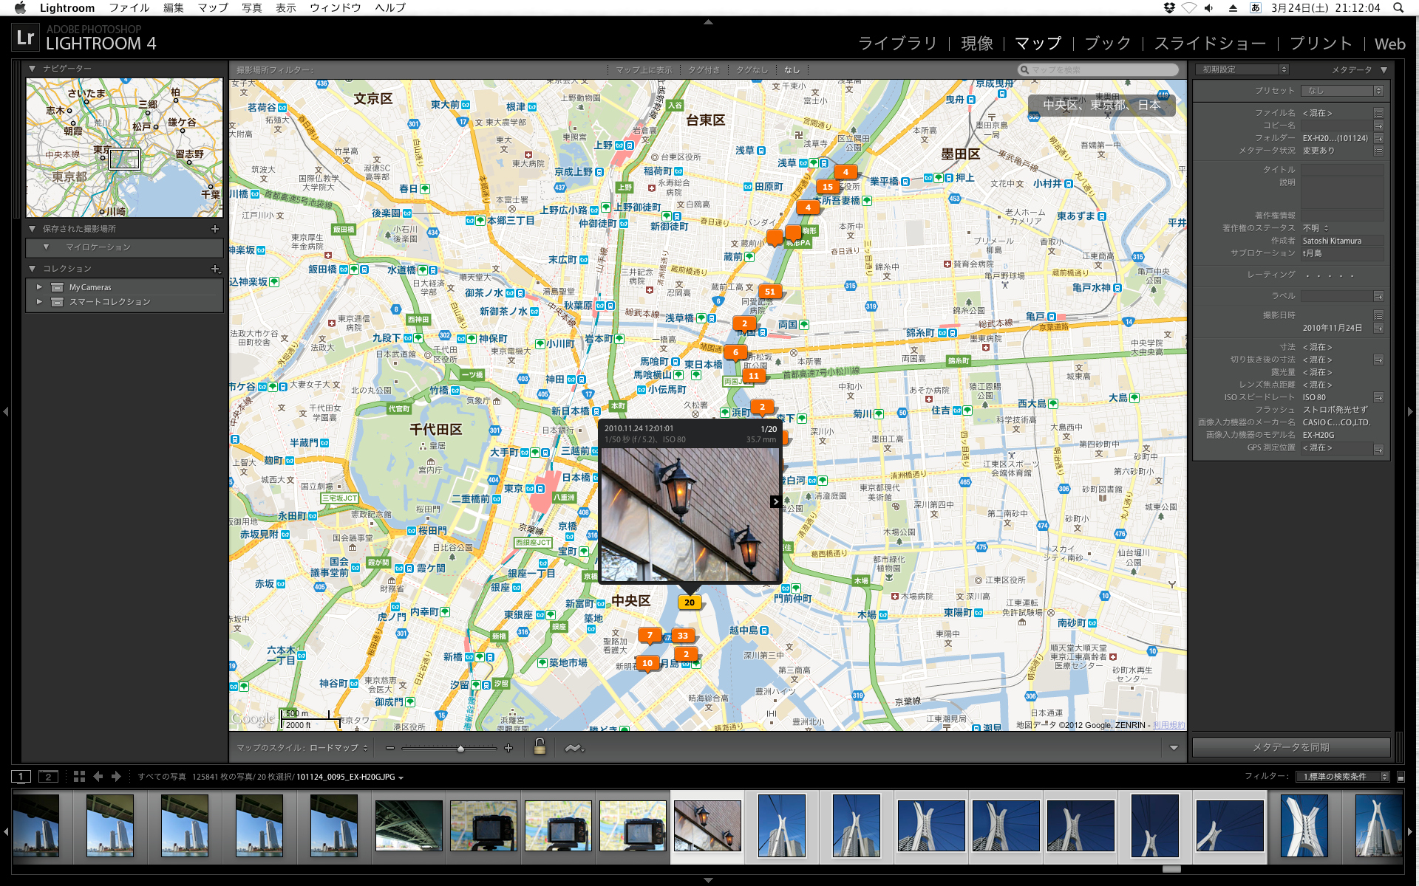Viewport: 1419px width, 886px height.
Task: Click the メタデータを同期 button
Action: click(1290, 747)
